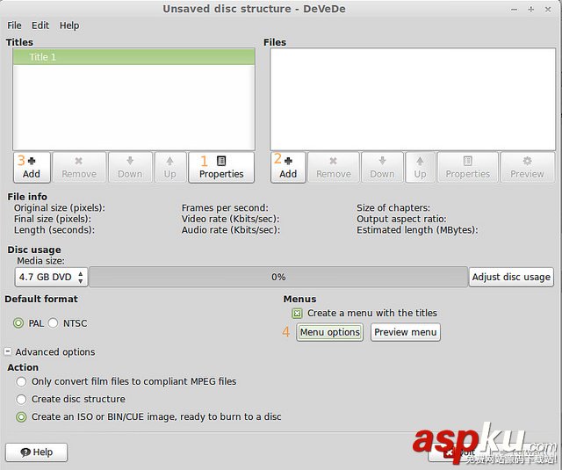
Task: Open the 4.7 GB DVD media size dropdown
Action: pos(51,277)
